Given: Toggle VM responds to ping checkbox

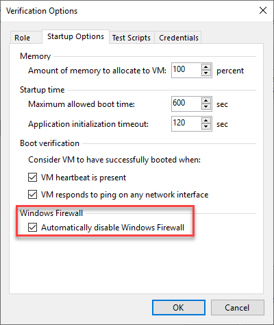Looking at the screenshot, I should (32, 195).
